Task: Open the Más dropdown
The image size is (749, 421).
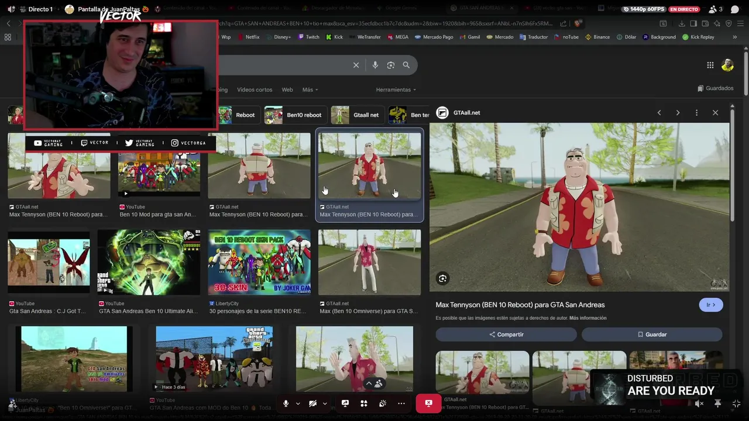Action: tap(310, 89)
